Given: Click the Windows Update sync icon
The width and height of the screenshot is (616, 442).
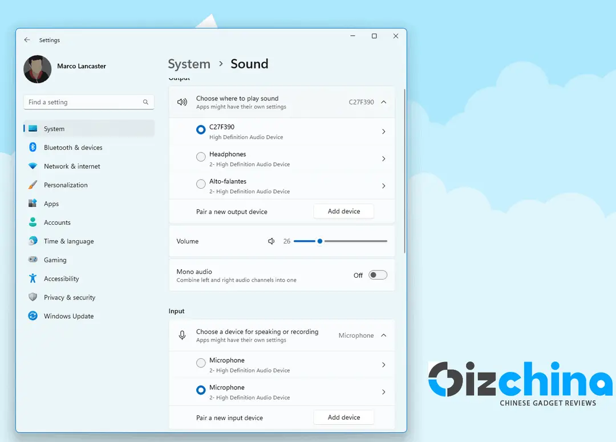Looking at the screenshot, I should 33,315.
